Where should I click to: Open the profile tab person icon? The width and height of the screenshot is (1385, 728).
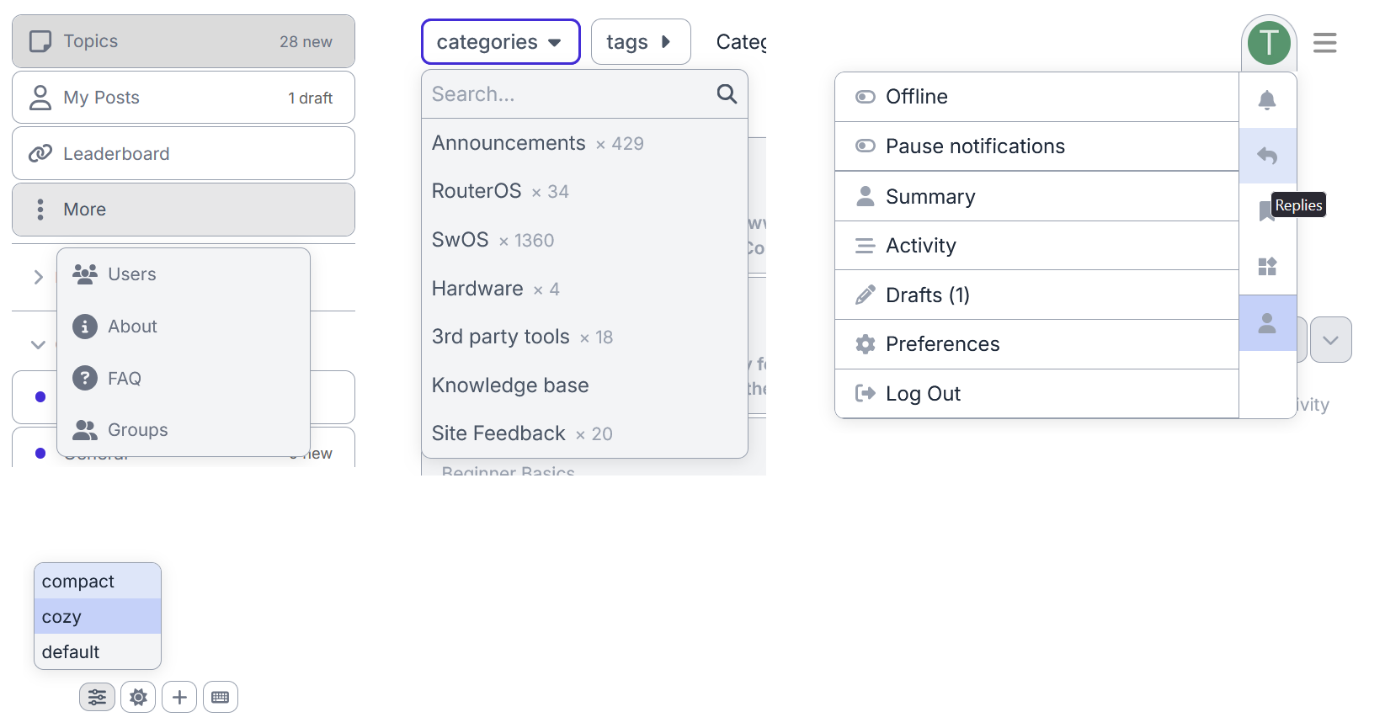[x=1266, y=323]
